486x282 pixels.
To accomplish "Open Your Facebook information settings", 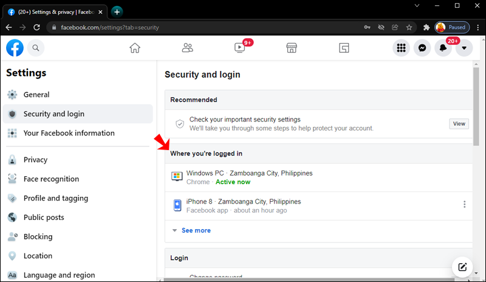I will coord(69,133).
